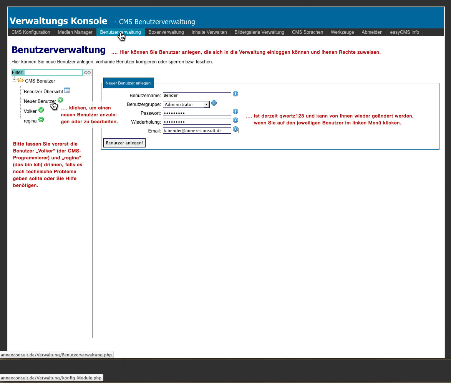Click the info icon beside Benutzergruppe dropdown

(214, 103)
